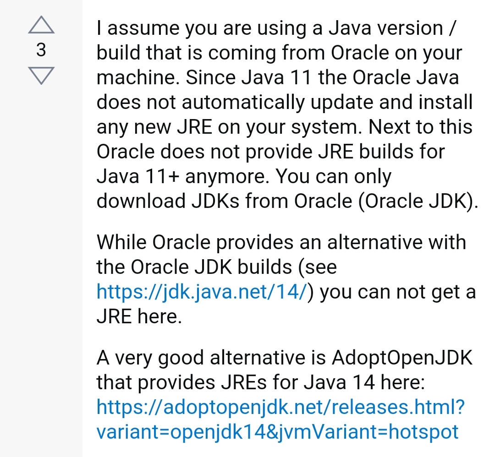The width and height of the screenshot is (495, 457).
Task: Click the phrase "Next to this"
Action: click(421, 127)
